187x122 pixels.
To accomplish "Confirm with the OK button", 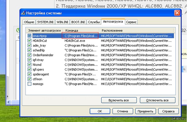I will click(x=100, y=111).
